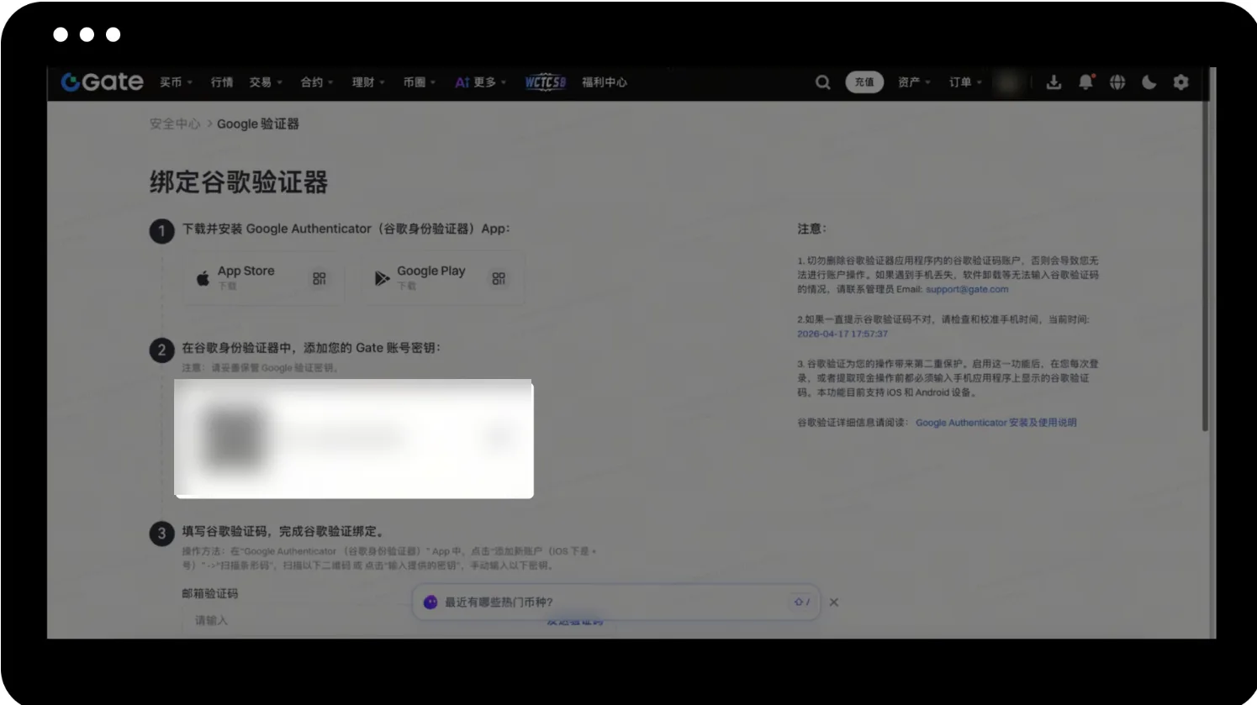Click the Gate logo

point(102,82)
